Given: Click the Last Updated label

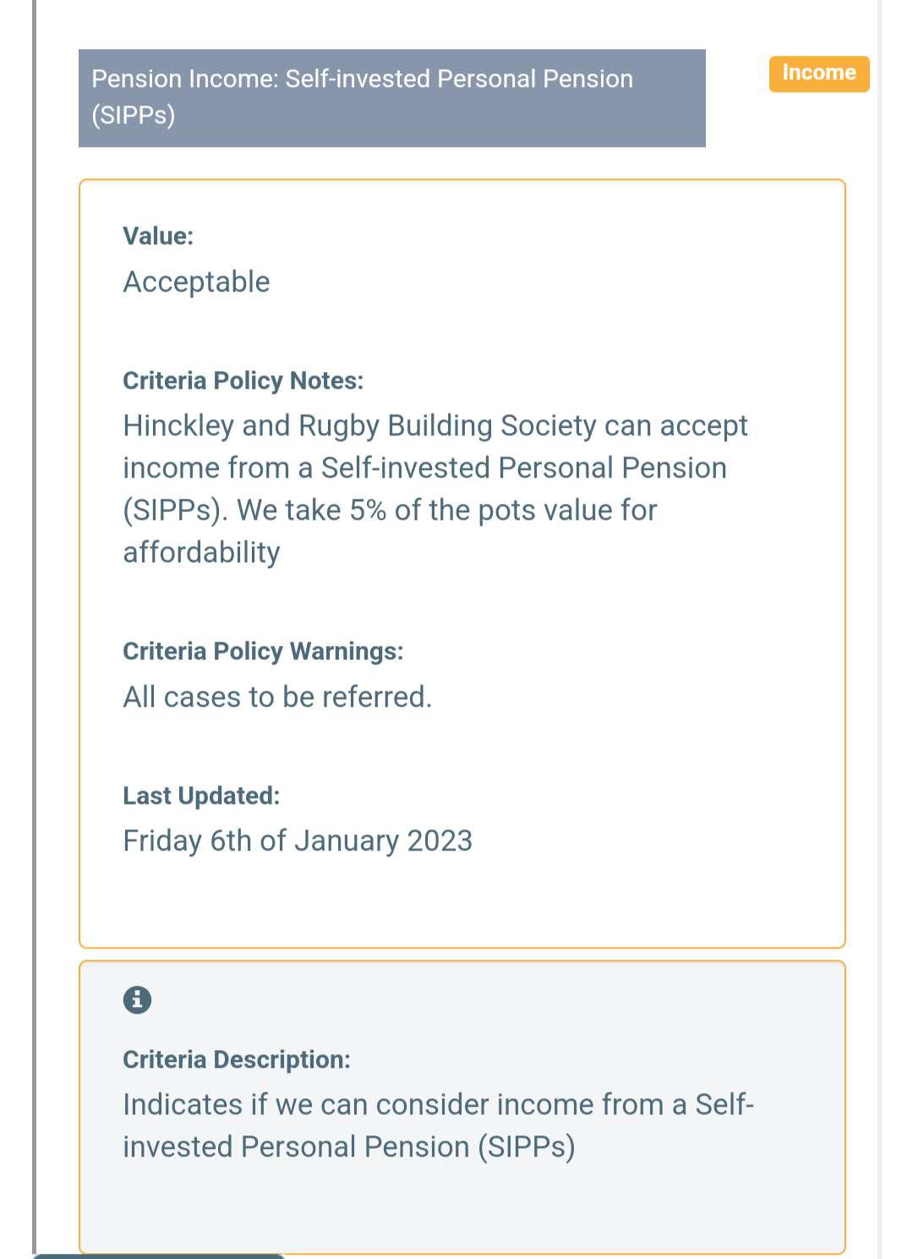Looking at the screenshot, I should [201, 796].
